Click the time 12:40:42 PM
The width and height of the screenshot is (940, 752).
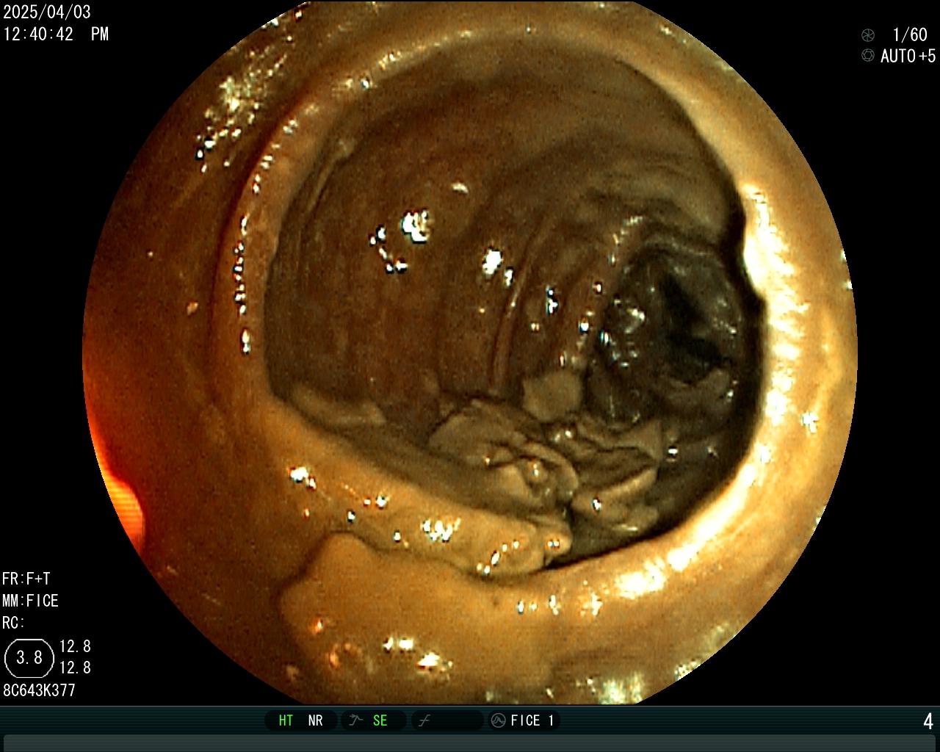tap(56, 34)
